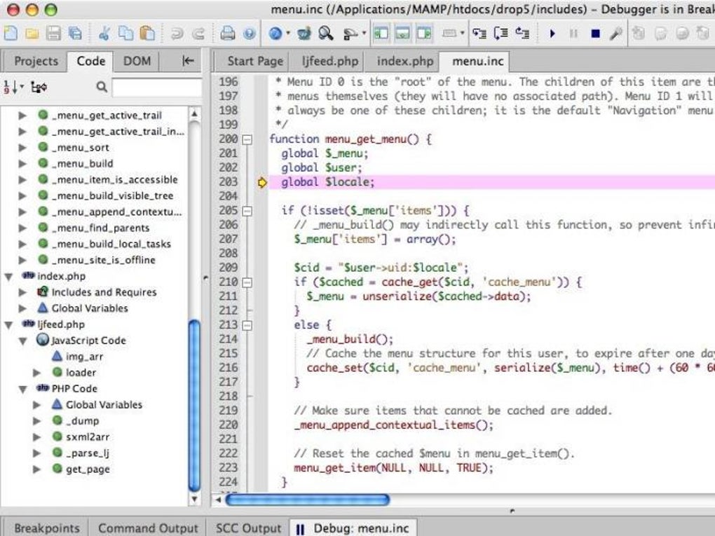Image resolution: width=715 pixels, height=536 pixels.
Task: Click the Print icon in the toolbar
Action: tap(227, 33)
